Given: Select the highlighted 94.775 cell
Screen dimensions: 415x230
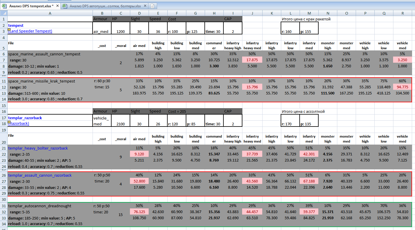Looking at the screenshot, I should 402,87.
